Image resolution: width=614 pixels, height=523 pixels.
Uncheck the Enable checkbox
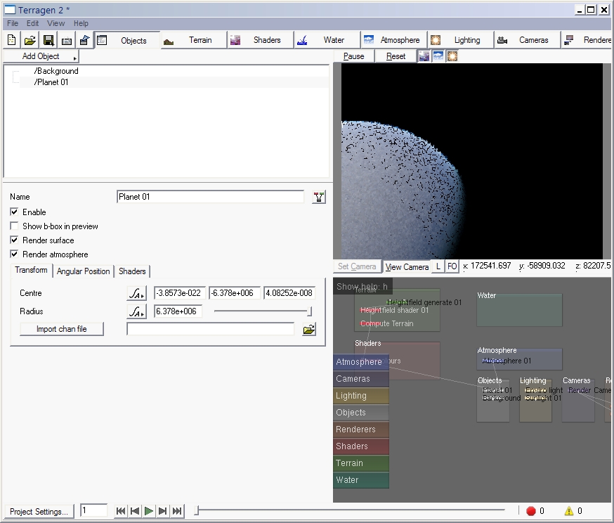[15, 212]
